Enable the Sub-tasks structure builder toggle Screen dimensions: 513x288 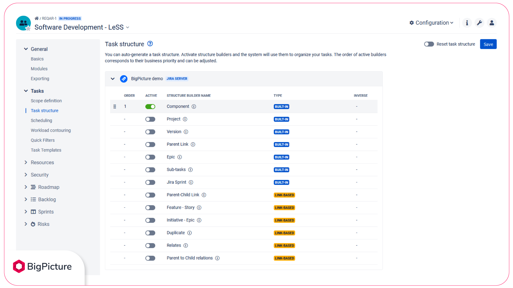[150, 170]
